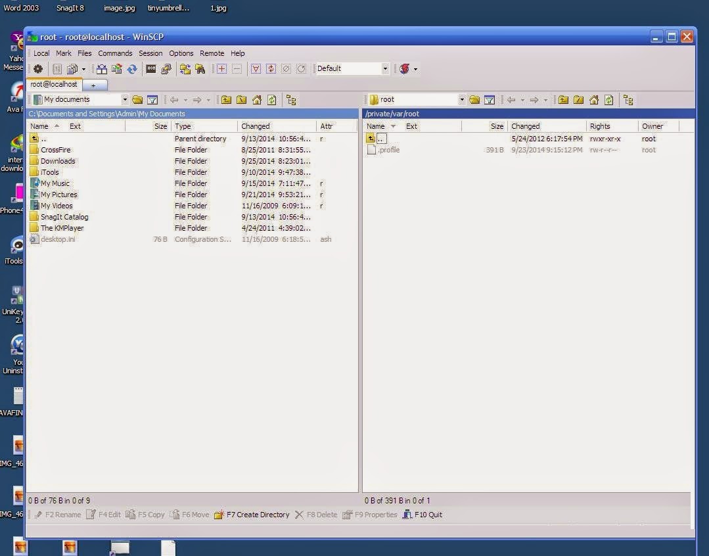Image resolution: width=709 pixels, height=556 pixels.
Task: Click the Invert Selection icon
Action: 271,69
